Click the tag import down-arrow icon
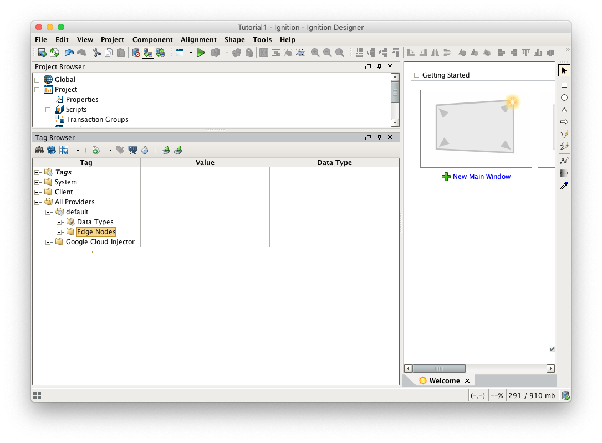Viewport: 602px width, 443px height. tap(178, 150)
